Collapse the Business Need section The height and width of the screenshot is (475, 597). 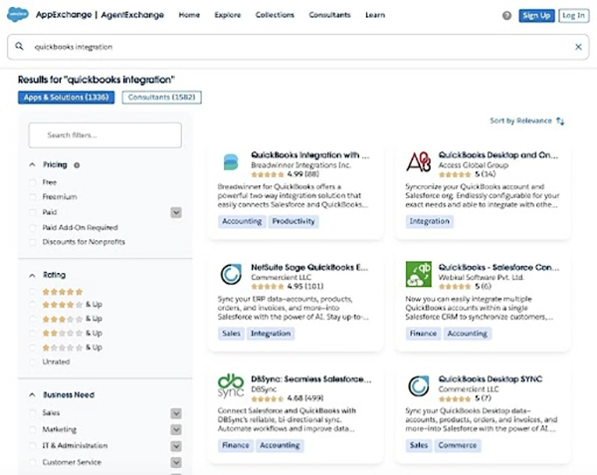coord(33,395)
